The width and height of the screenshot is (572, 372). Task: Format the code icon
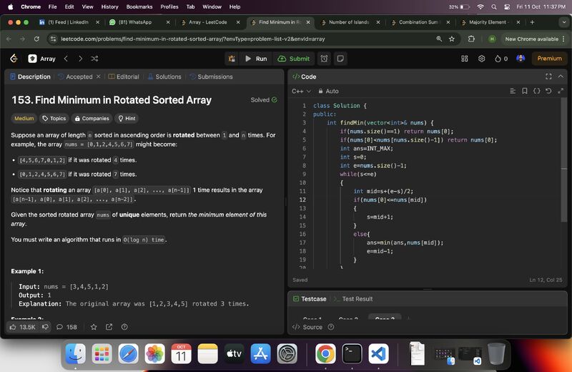(x=513, y=91)
